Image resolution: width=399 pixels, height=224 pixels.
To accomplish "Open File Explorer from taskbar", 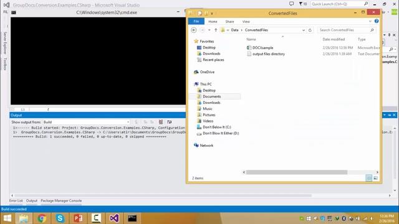I will click(24, 218).
